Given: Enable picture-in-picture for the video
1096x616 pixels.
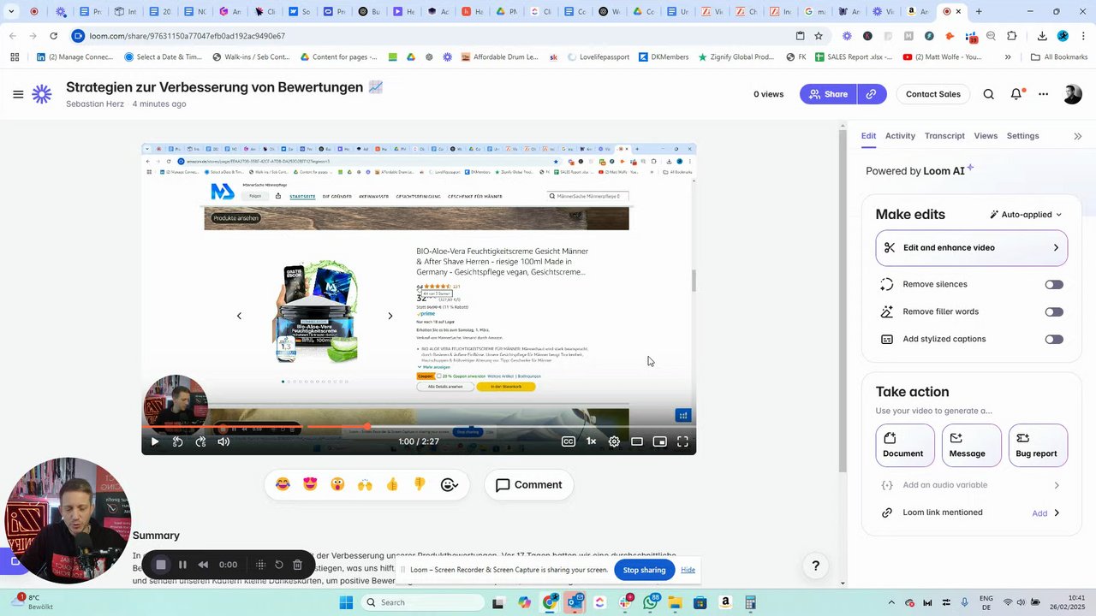Looking at the screenshot, I should tap(659, 441).
